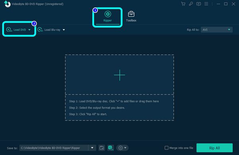Screen dimensions: 239x155
Task: Switch to the Toolbox tab
Action: pos(131,16)
